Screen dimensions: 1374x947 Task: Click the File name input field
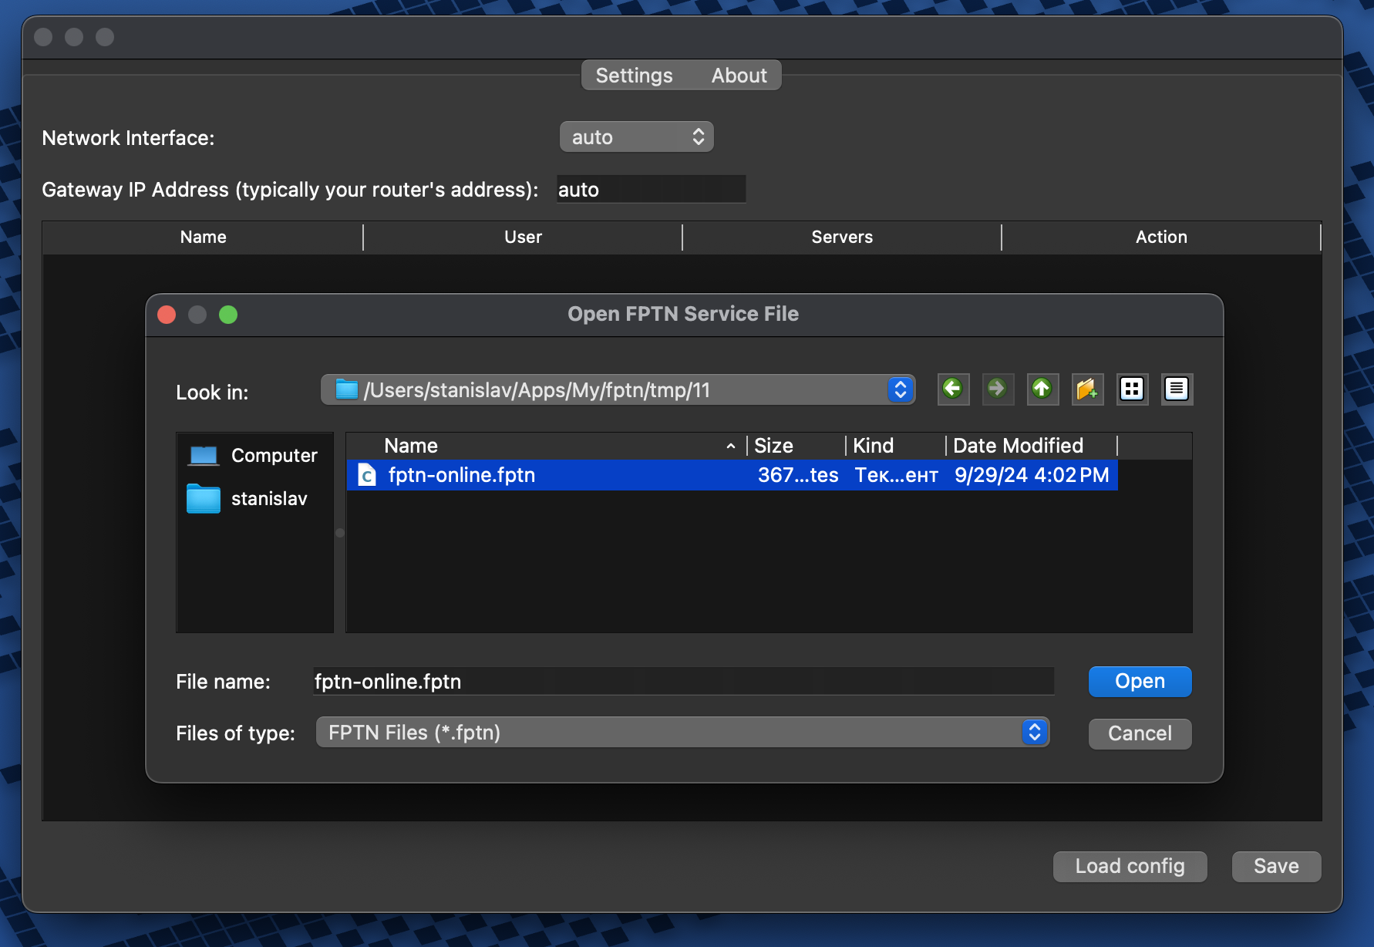tap(683, 682)
